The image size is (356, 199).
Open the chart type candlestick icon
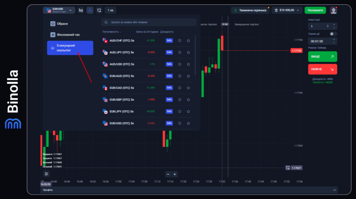click(x=81, y=10)
